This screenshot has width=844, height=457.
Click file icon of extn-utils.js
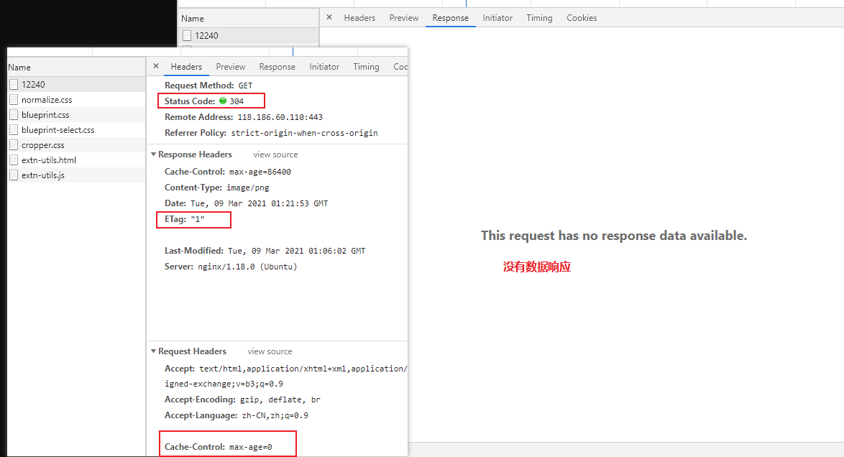pos(14,175)
